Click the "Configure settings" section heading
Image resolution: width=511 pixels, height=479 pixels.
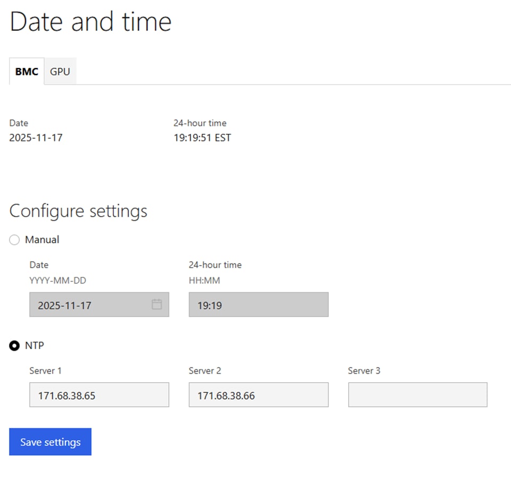pyautogui.click(x=78, y=211)
